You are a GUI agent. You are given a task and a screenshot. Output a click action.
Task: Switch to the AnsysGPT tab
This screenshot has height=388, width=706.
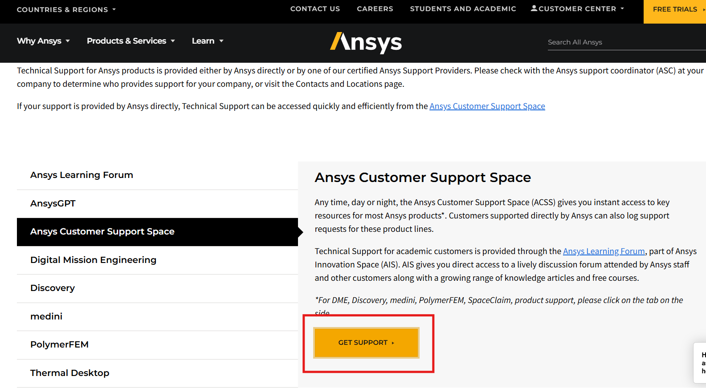point(53,204)
